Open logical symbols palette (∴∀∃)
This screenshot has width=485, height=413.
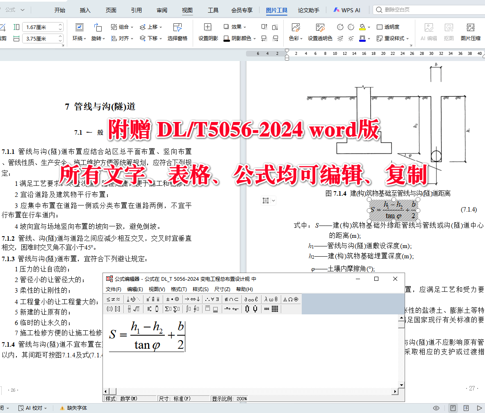pyautogui.click(x=212, y=299)
